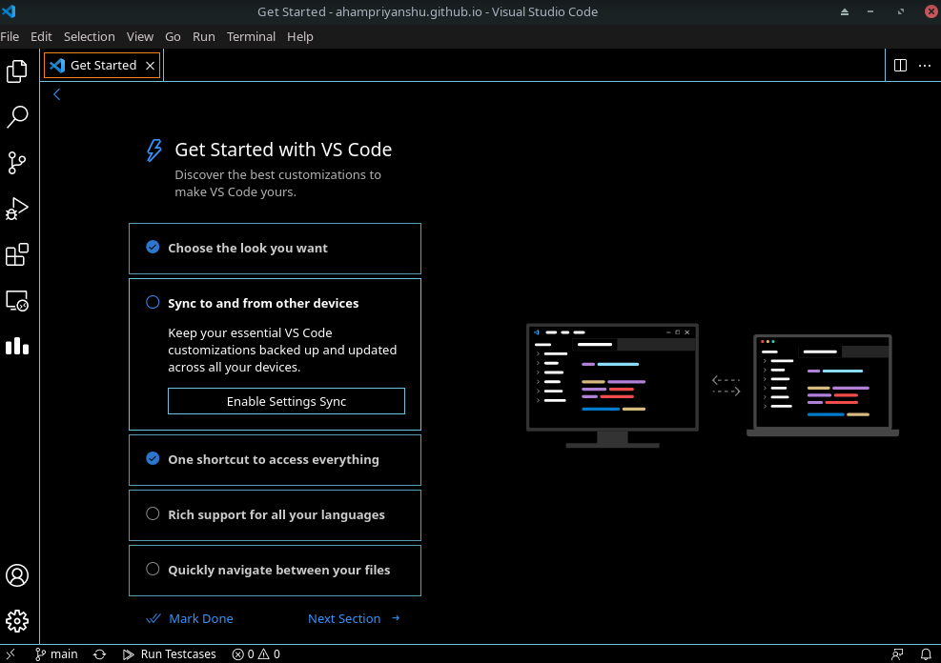This screenshot has width=941, height=663.
Task: Open the View menu
Action: click(140, 36)
